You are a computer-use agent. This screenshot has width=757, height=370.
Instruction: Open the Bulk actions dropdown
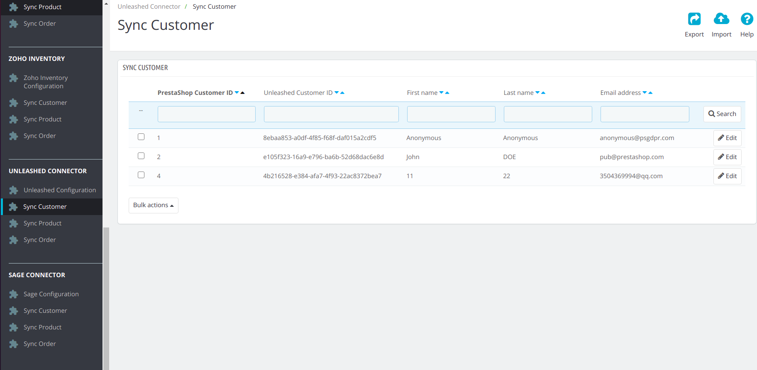(x=154, y=206)
